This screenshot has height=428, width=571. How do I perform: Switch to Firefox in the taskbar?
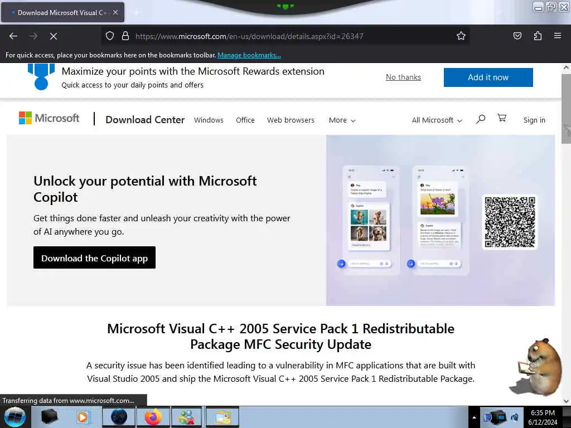tap(153, 417)
